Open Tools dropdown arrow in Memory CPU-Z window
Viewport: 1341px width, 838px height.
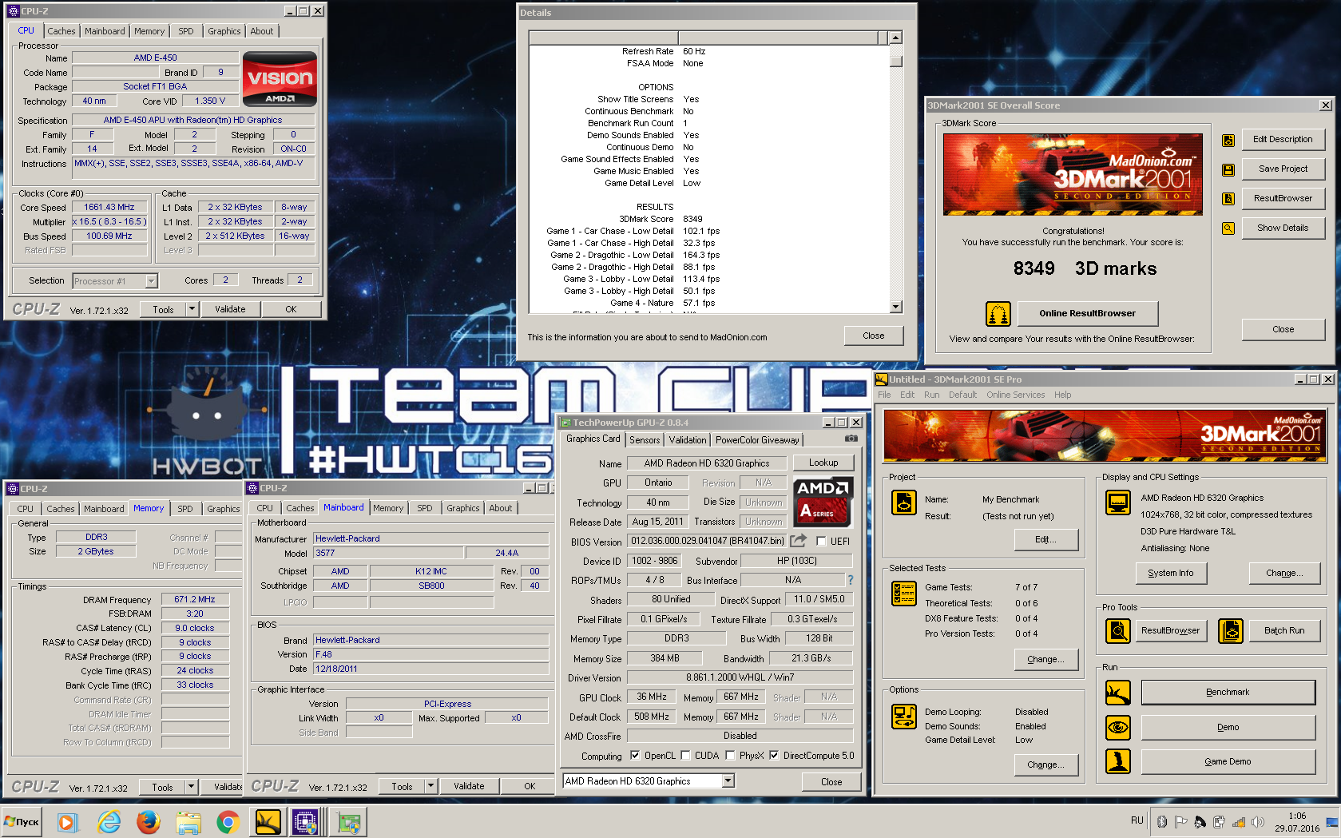click(191, 787)
